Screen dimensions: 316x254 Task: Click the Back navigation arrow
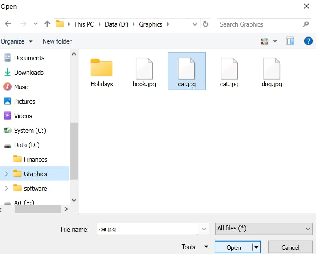tap(8, 24)
